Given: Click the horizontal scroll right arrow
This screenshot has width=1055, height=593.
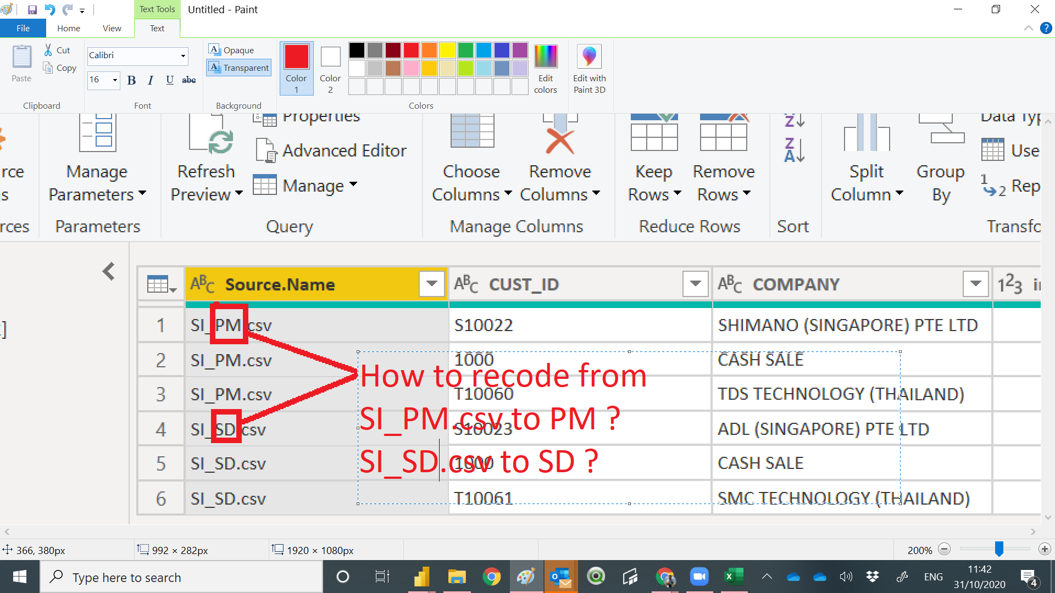Looking at the screenshot, I should coord(1033,532).
